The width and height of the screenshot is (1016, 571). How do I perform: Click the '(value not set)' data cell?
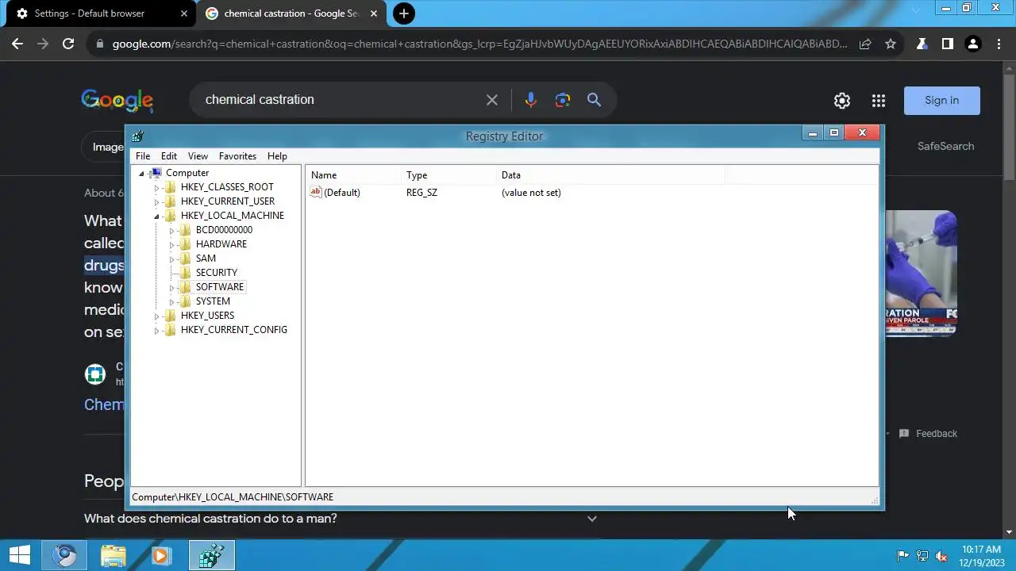531,193
